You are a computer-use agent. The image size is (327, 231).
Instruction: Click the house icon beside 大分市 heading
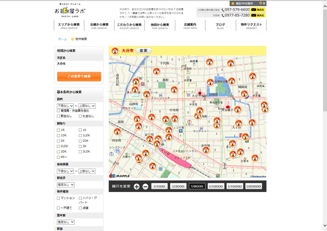(115, 51)
